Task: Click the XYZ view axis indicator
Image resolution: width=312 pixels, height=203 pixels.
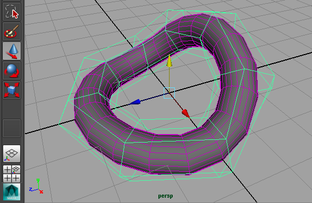Action: tap(36, 187)
